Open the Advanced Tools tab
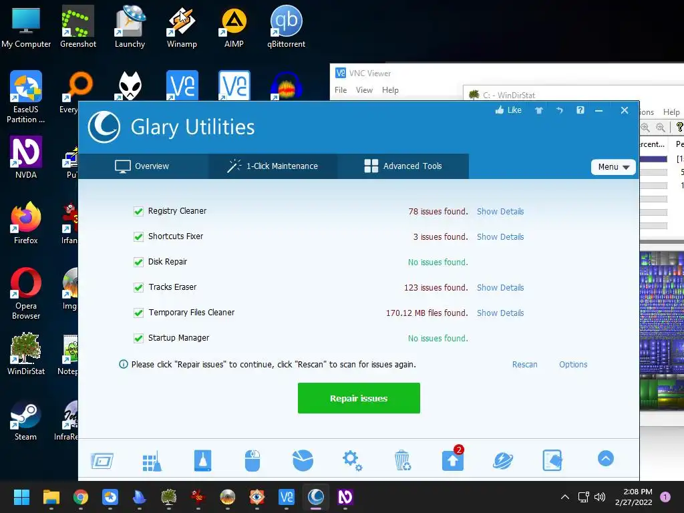Screen dimensions: 684x513 403,166
